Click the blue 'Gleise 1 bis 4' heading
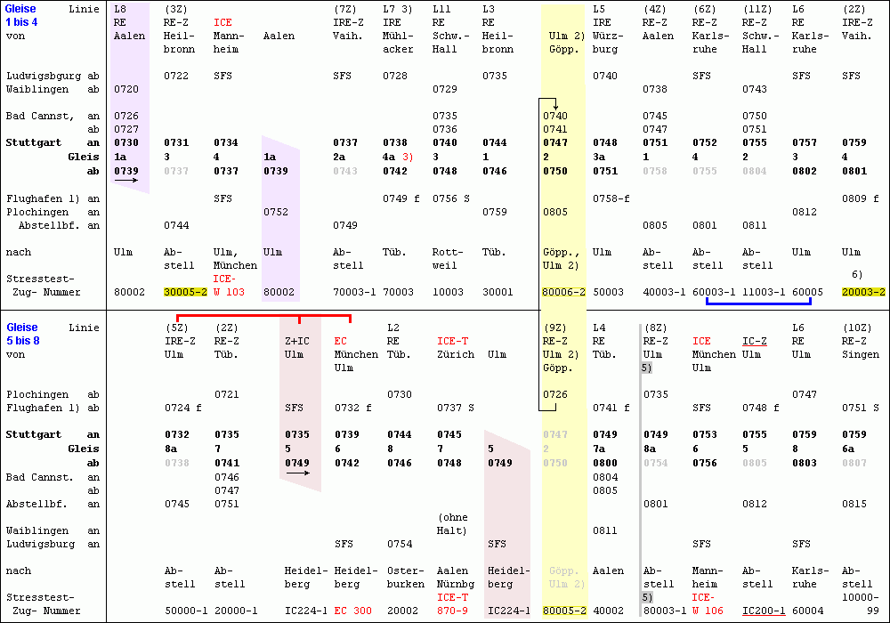Viewport: 890px width, 623px height. [21, 15]
